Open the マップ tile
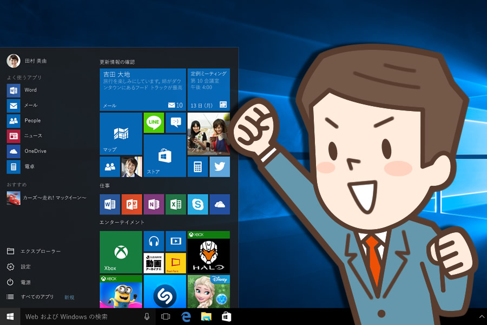 [121, 134]
